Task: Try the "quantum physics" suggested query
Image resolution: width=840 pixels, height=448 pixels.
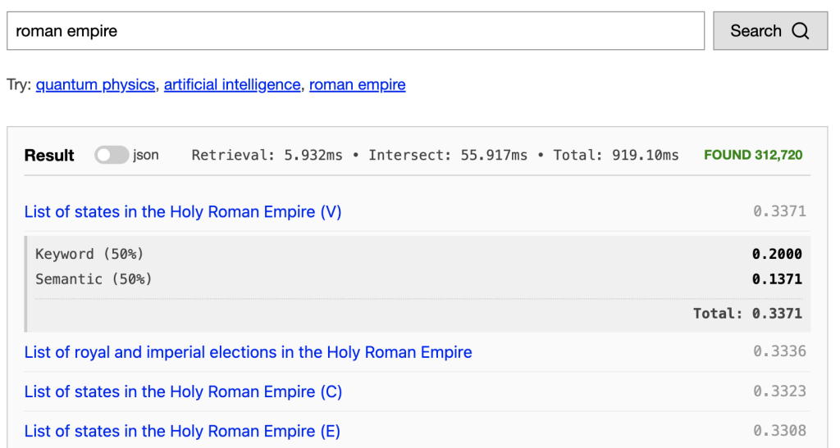Action: [x=95, y=84]
